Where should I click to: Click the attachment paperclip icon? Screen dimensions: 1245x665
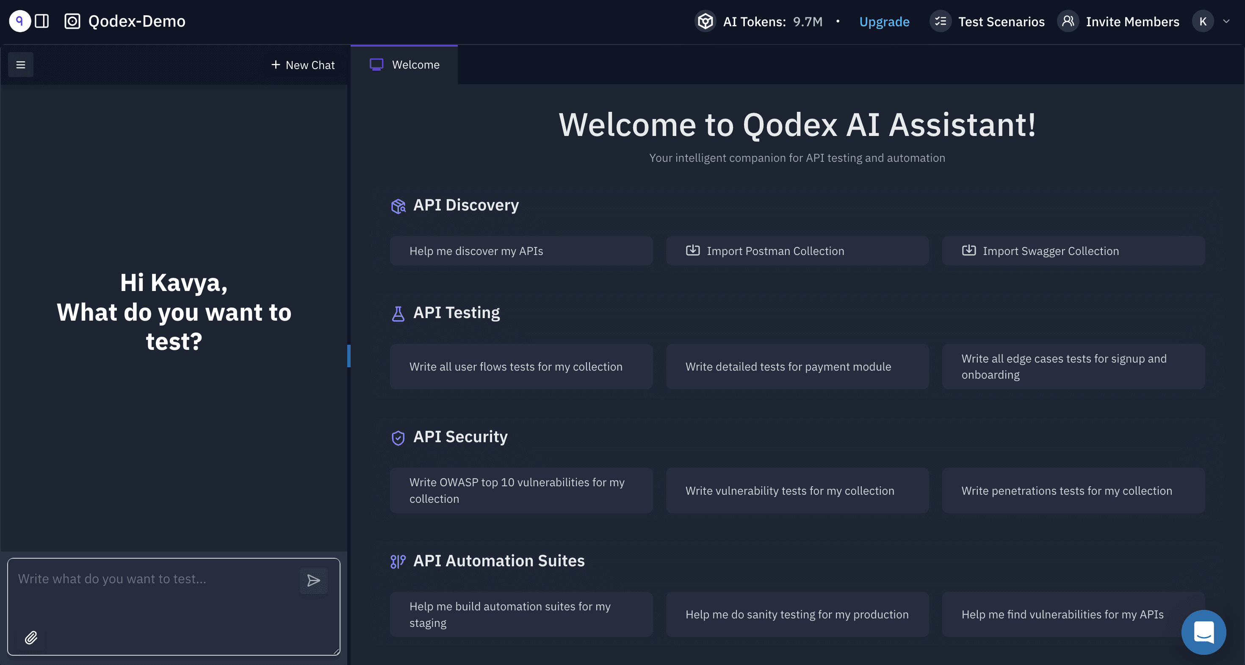click(31, 638)
